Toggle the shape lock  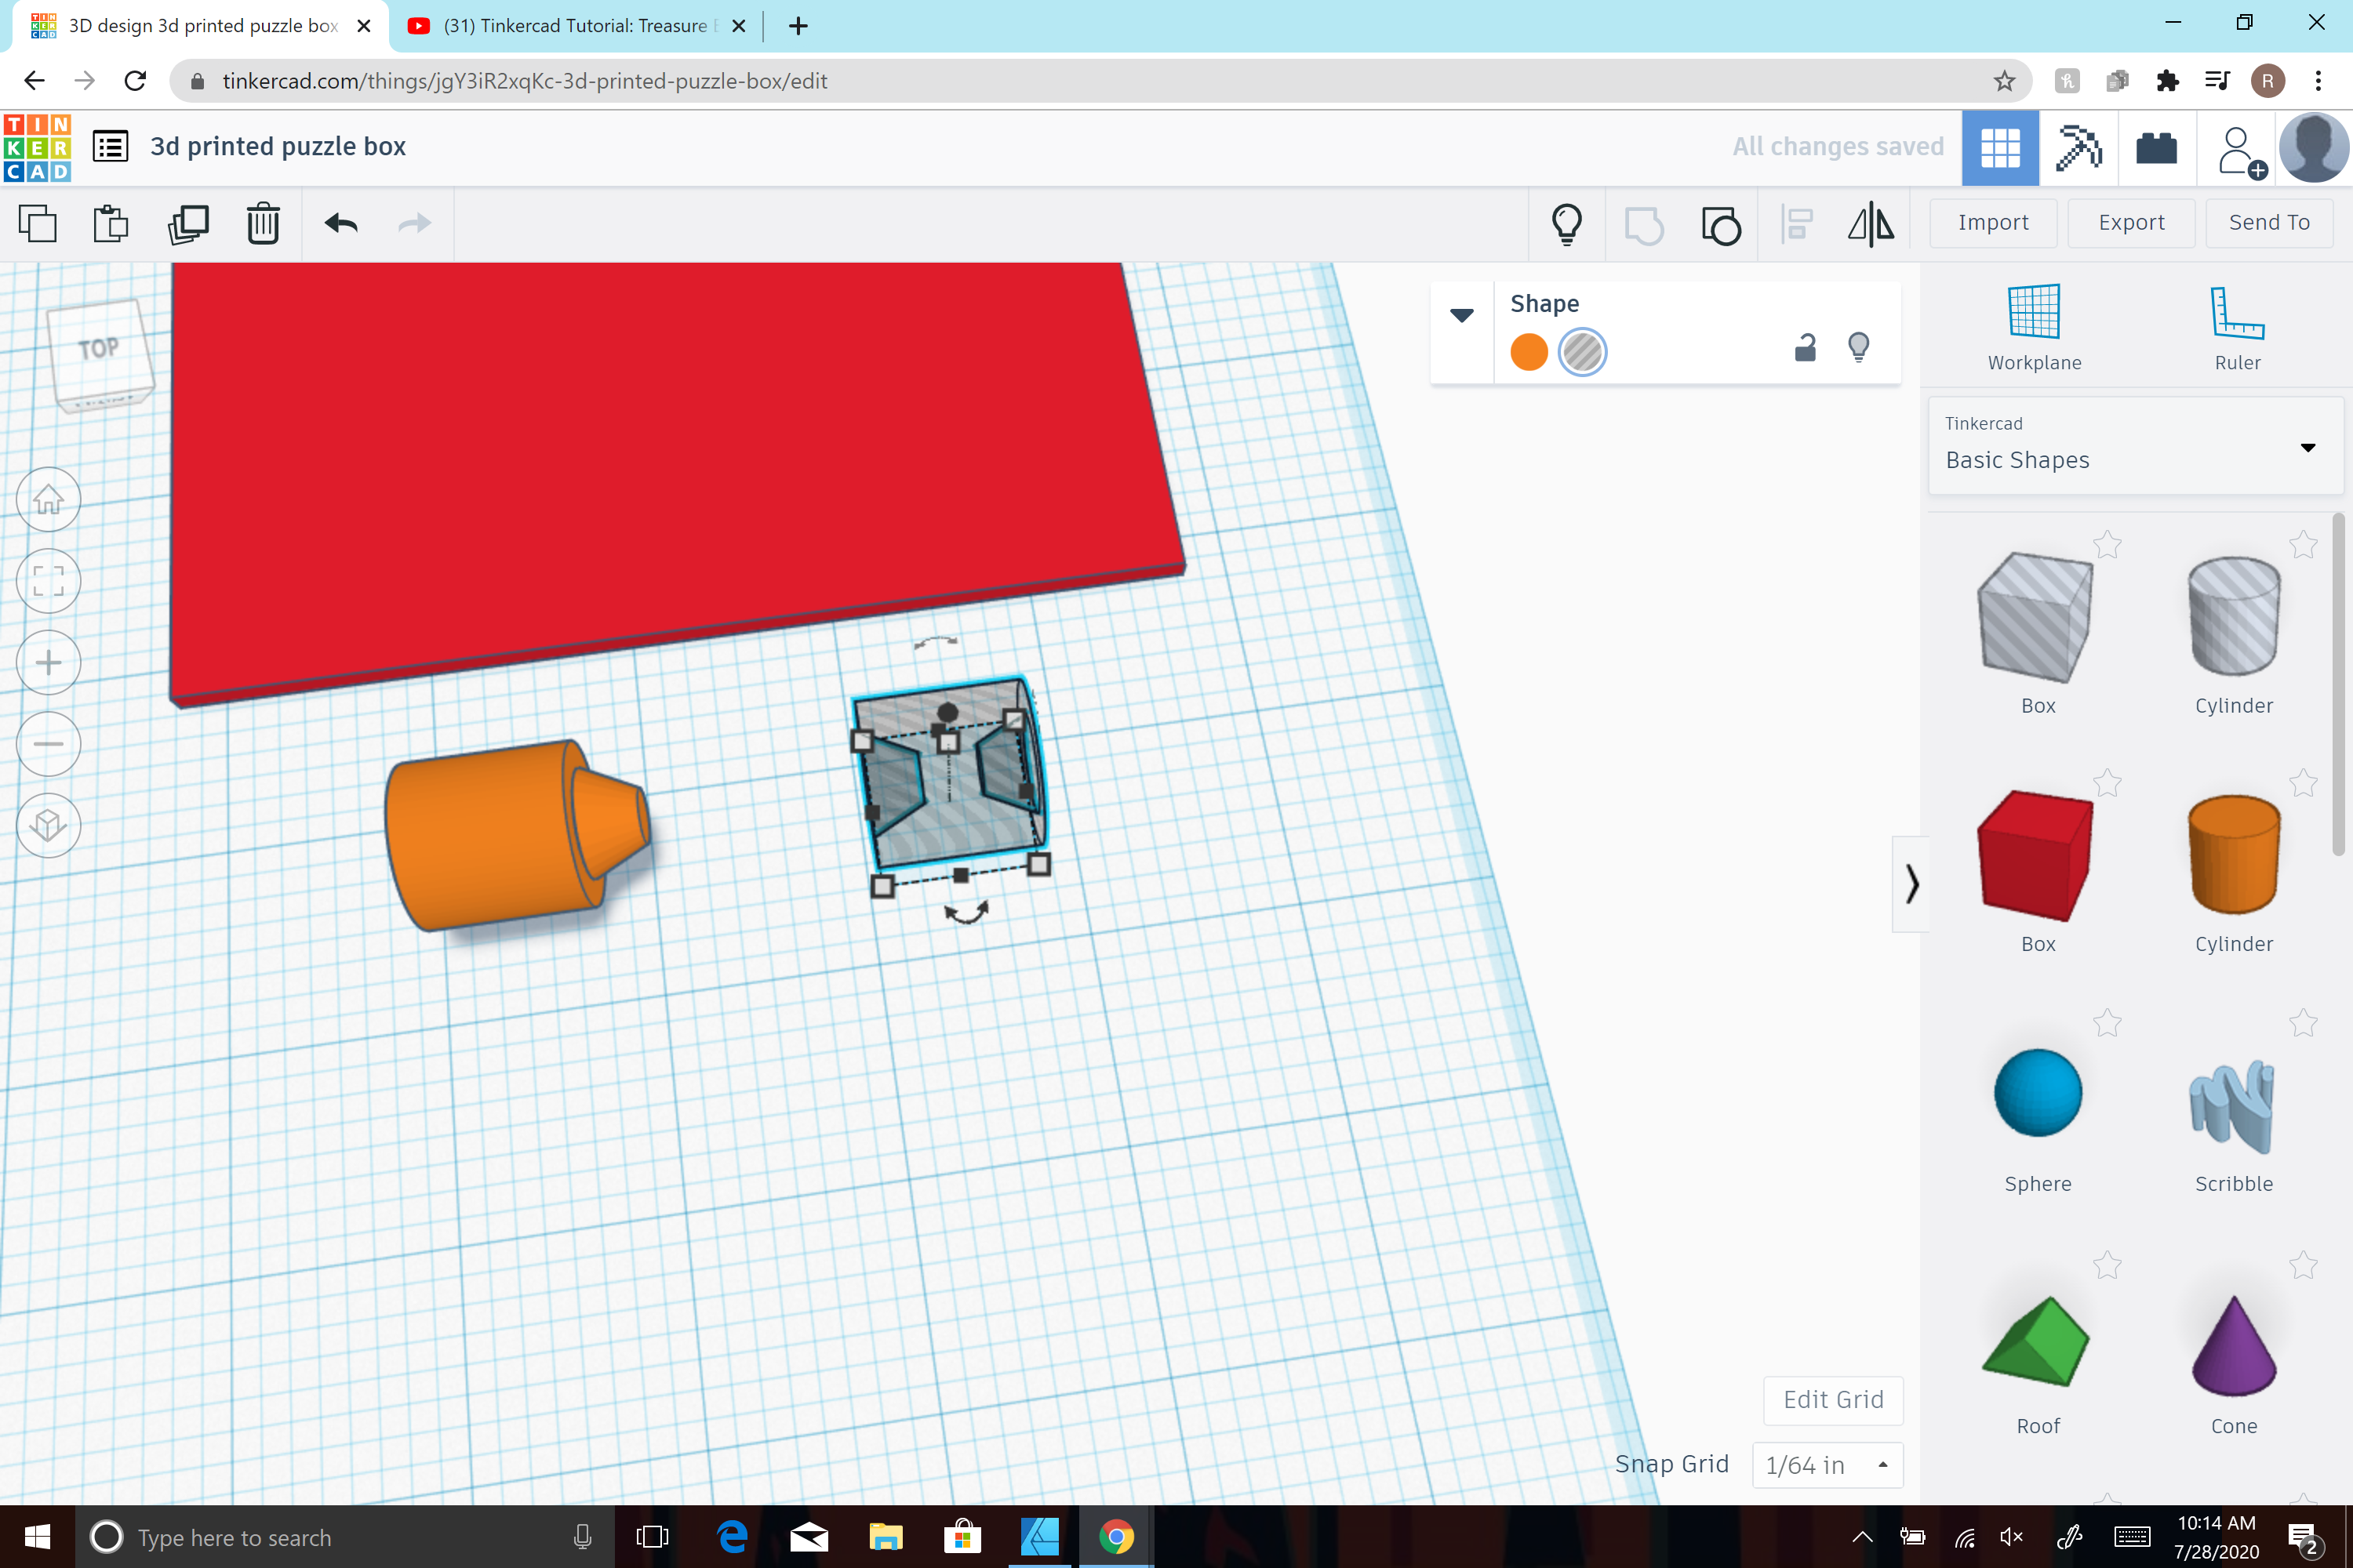(1805, 348)
